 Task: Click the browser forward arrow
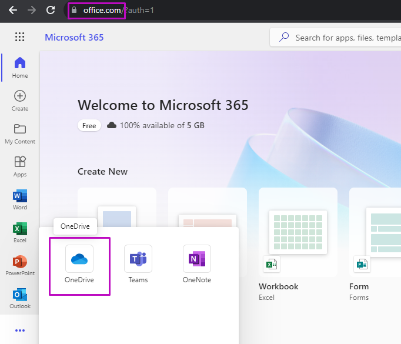[x=32, y=10]
